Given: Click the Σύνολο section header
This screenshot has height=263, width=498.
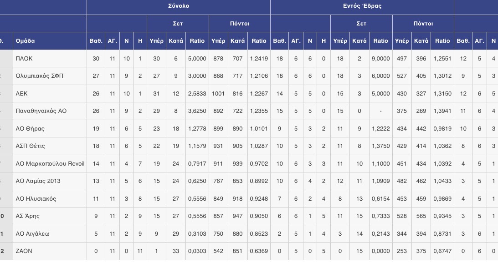Looking at the screenshot, I should pyautogui.click(x=179, y=6).
